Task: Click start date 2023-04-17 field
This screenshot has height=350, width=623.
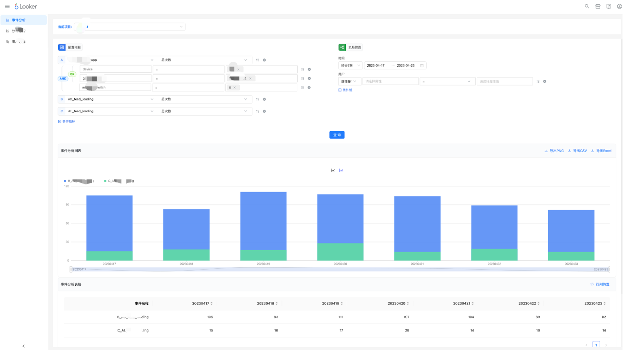Action: [x=376, y=66]
